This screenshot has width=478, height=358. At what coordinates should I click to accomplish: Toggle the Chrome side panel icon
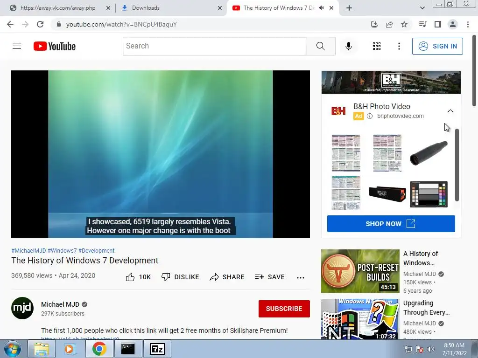438,24
